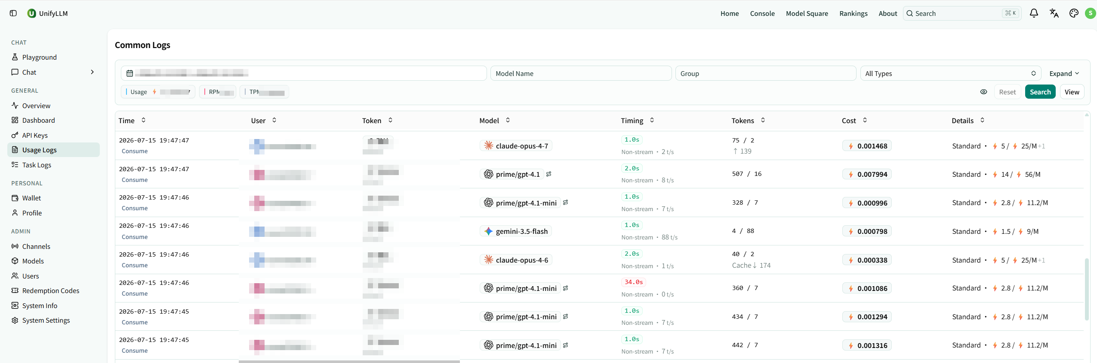Open Task Logs page
Viewport: 1097px width, 363px height.
(53, 165)
